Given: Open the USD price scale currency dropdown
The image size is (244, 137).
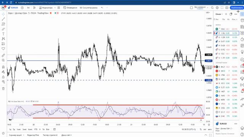Looking at the screenshot, I should (208, 13).
